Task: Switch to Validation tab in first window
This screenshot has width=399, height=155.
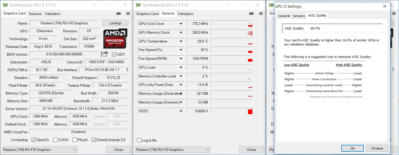Action: click(x=53, y=14)
